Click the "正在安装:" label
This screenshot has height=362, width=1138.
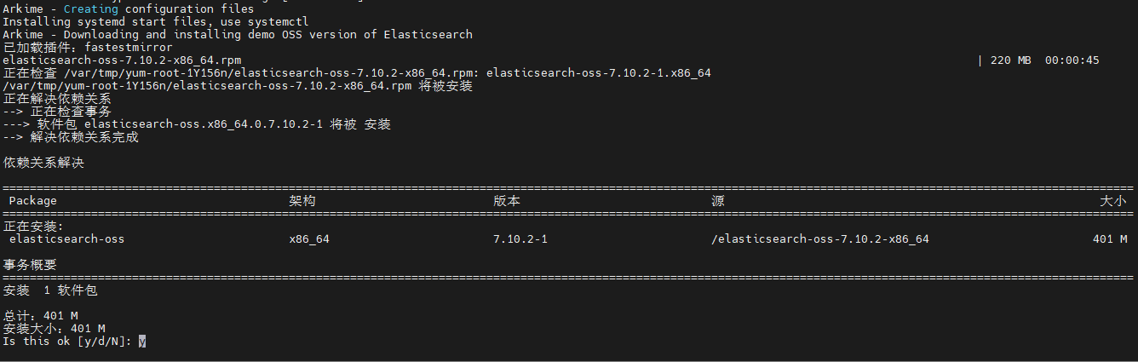[33, 227]
